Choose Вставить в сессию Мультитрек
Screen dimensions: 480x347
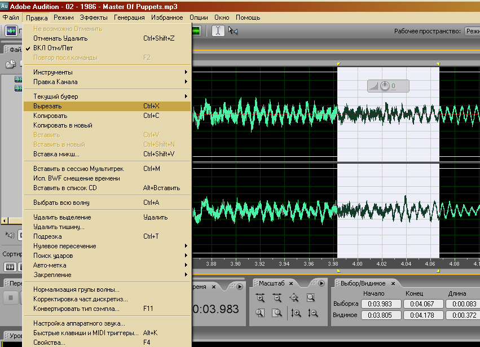107,169
